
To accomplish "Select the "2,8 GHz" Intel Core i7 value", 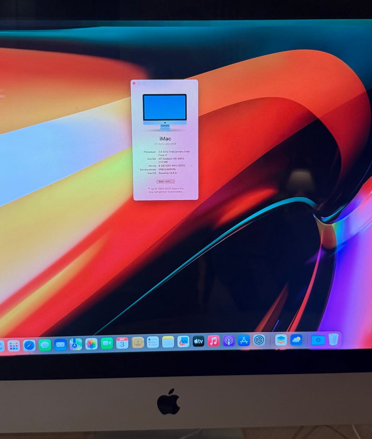I will pyautogui.click(x=174, y=153).
